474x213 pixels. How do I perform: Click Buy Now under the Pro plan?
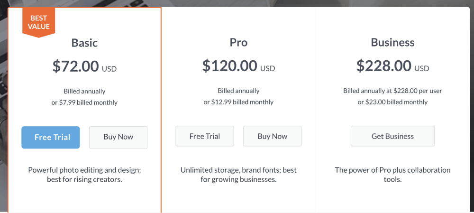point(273,136)
